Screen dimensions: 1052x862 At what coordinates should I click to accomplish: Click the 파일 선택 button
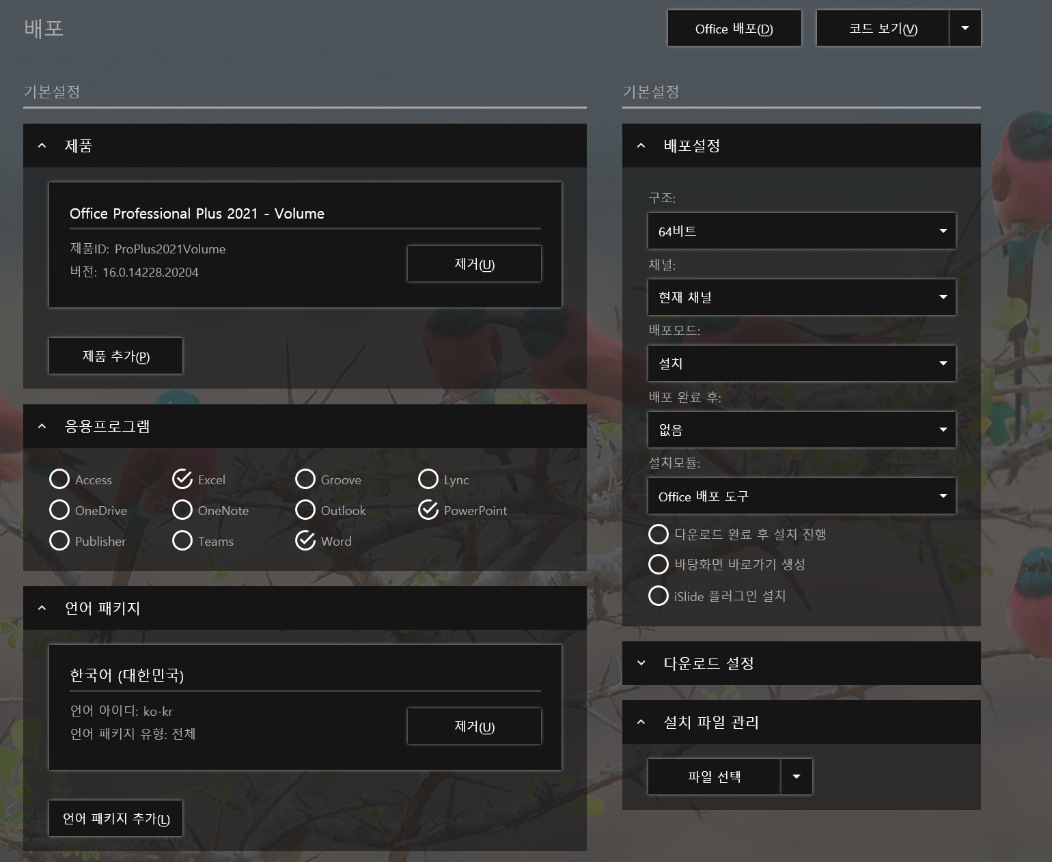coord(714,777)
